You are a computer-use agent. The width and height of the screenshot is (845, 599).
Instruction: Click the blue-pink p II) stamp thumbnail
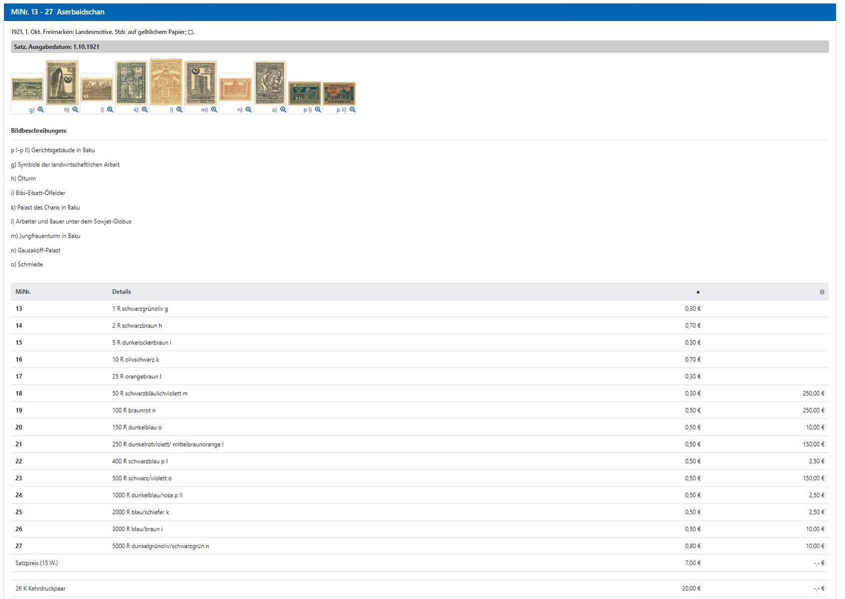339,93
